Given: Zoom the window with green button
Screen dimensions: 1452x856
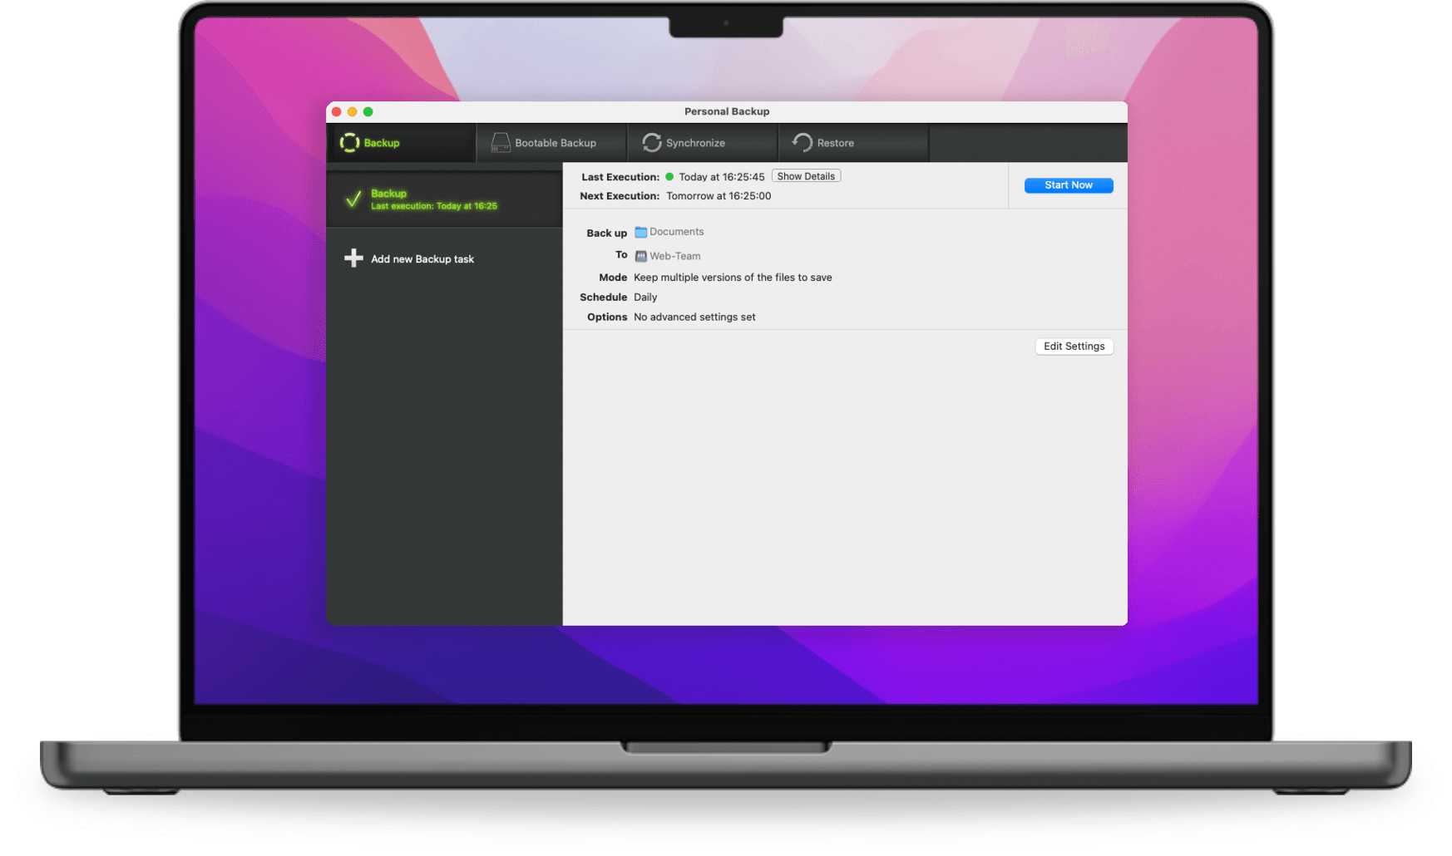Looking at the screenshot, I should click(x=368, y=111).
